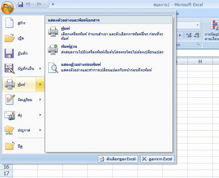Click the Decrease Decimal icon in ribbon
219x178 pixels.
point(196,35)
